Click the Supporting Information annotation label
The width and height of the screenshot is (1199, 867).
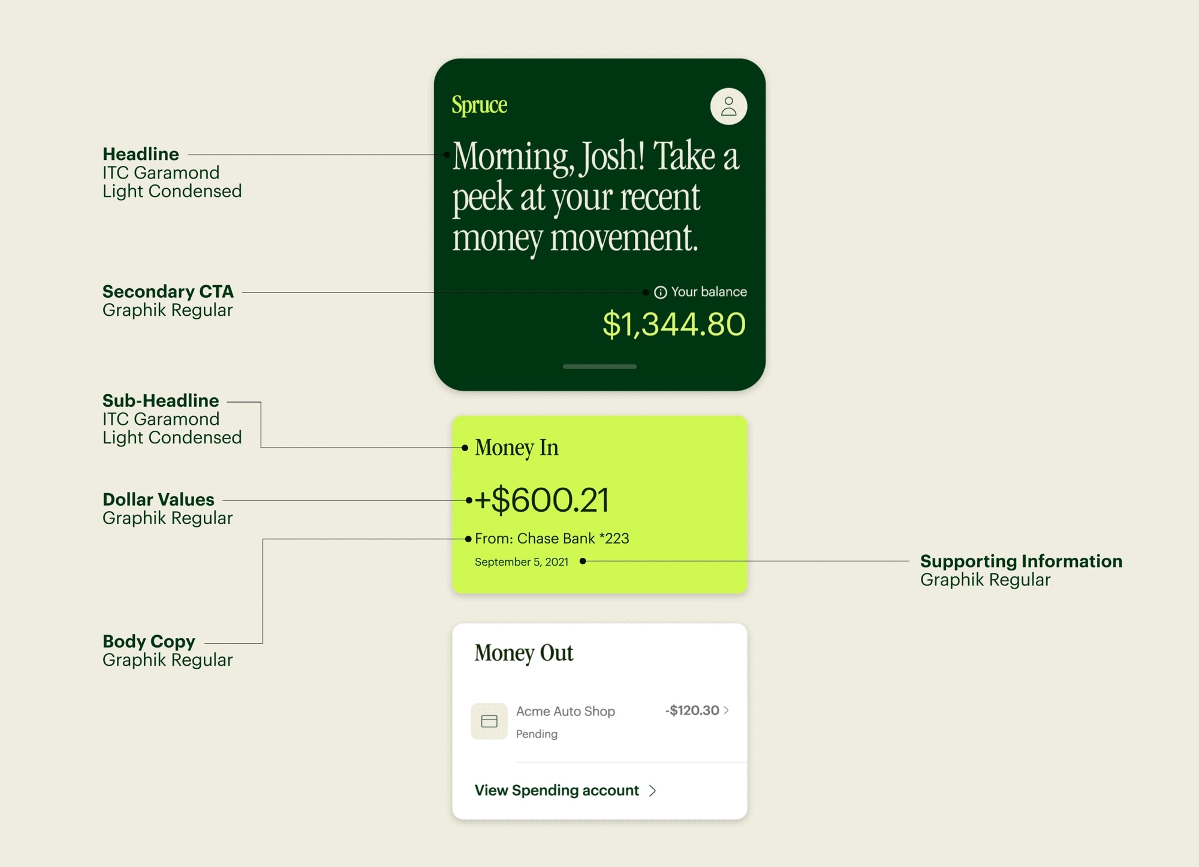[1021, 561]
